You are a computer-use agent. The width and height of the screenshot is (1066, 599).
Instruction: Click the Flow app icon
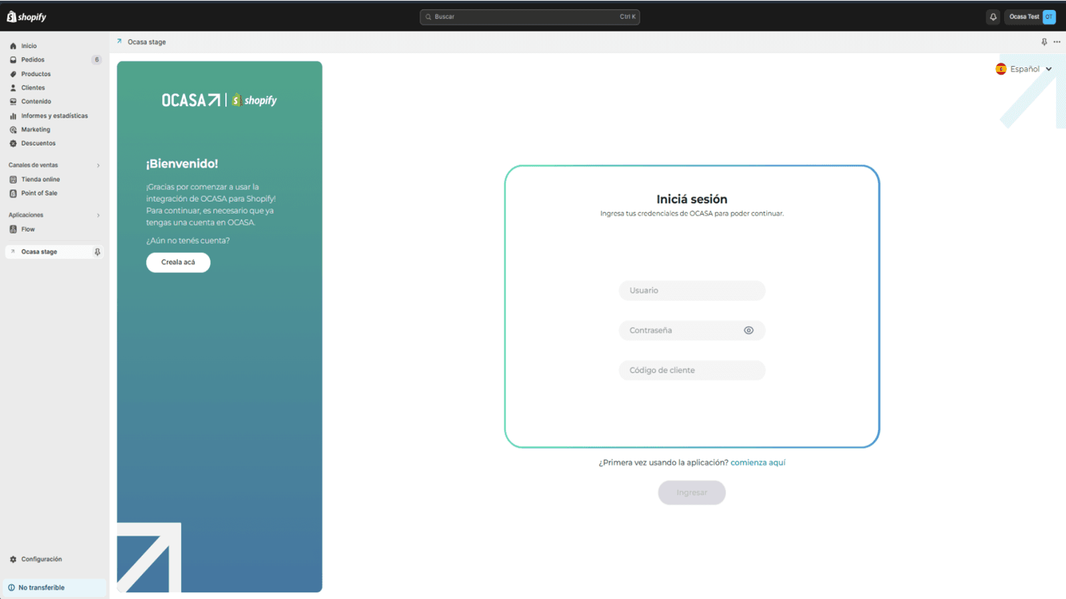(x=13, y=229)
